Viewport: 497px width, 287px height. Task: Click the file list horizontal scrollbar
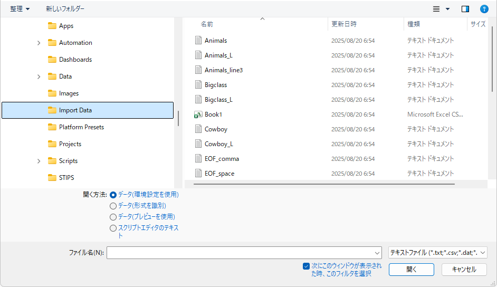(x=324, y=184)
